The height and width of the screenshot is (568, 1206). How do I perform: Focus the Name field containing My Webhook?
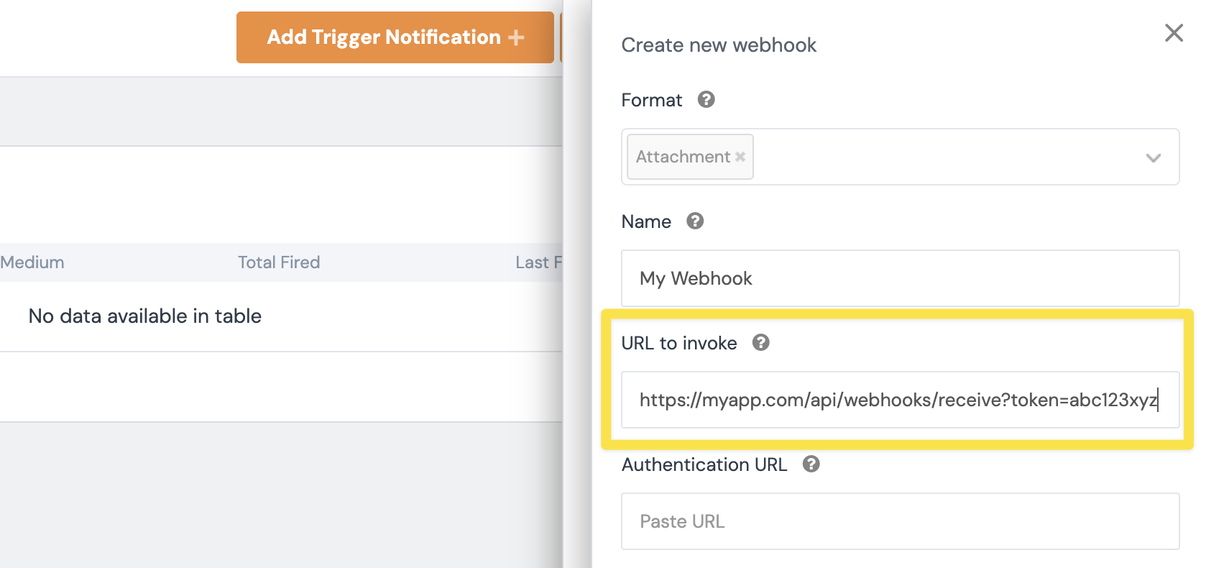point(900,278)
